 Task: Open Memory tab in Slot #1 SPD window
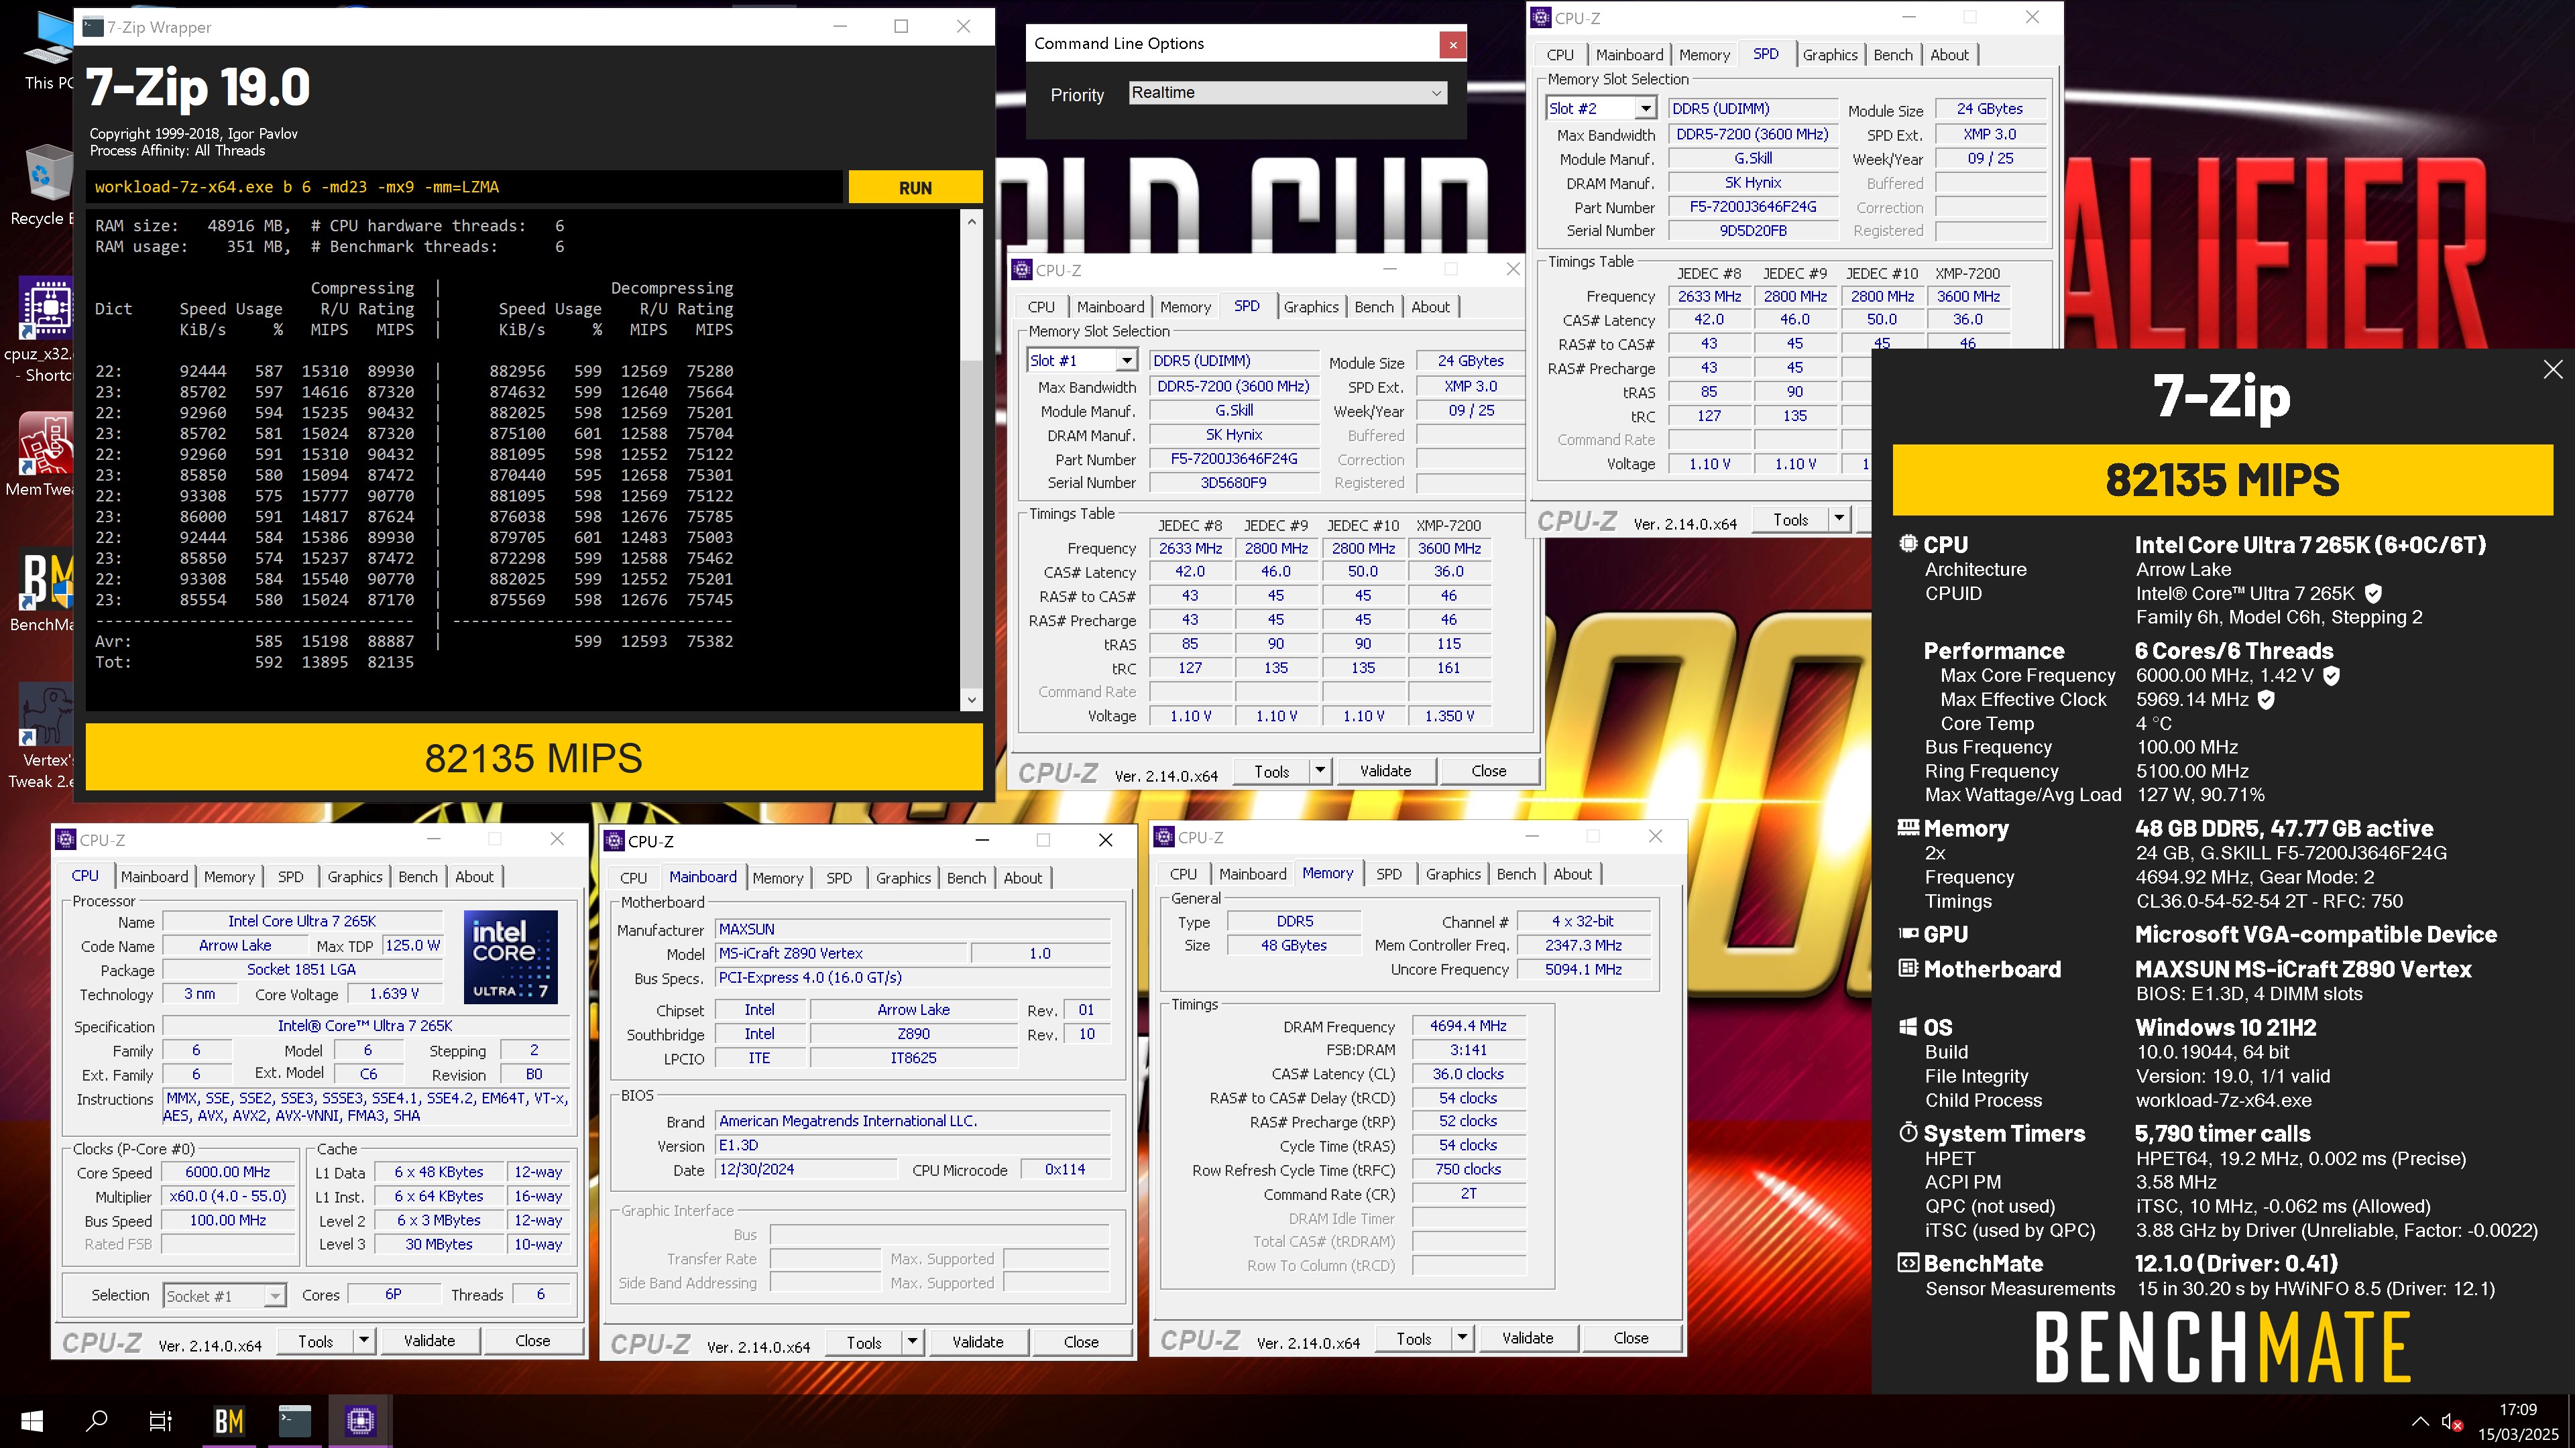[1184, 307]
